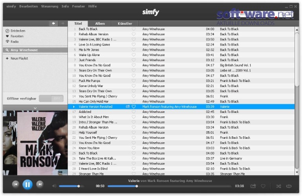
Task: Open album Liebe ist ... 2009 Vol. 1
Action: (x=235, y=71)
